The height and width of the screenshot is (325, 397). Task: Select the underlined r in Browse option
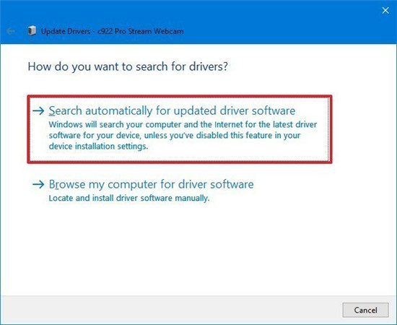57,185
